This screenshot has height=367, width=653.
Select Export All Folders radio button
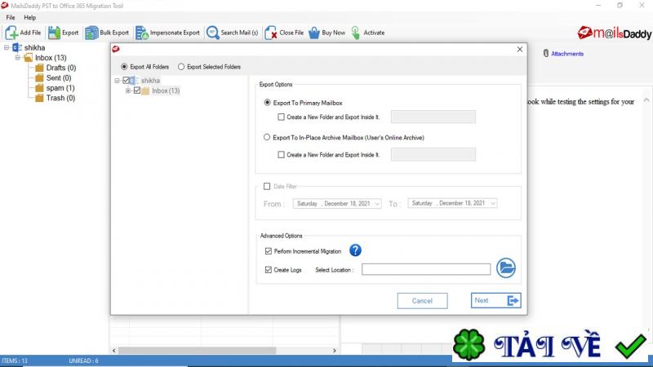[124, 67]
